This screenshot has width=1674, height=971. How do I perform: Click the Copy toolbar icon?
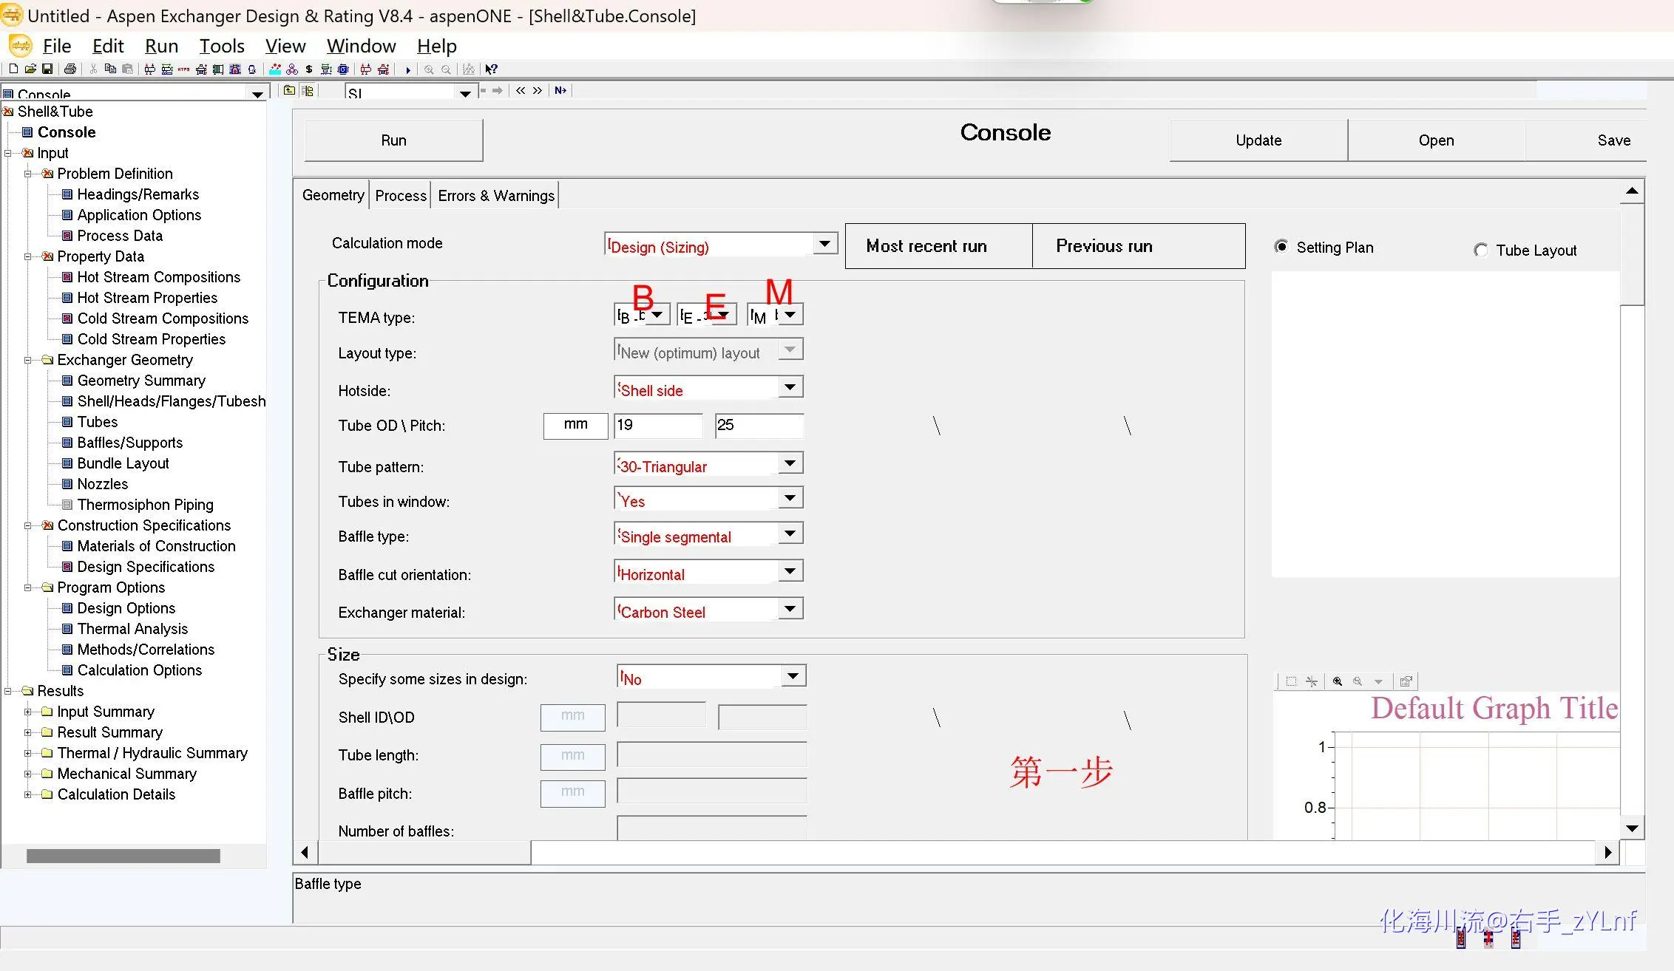[x=110, y=69]
